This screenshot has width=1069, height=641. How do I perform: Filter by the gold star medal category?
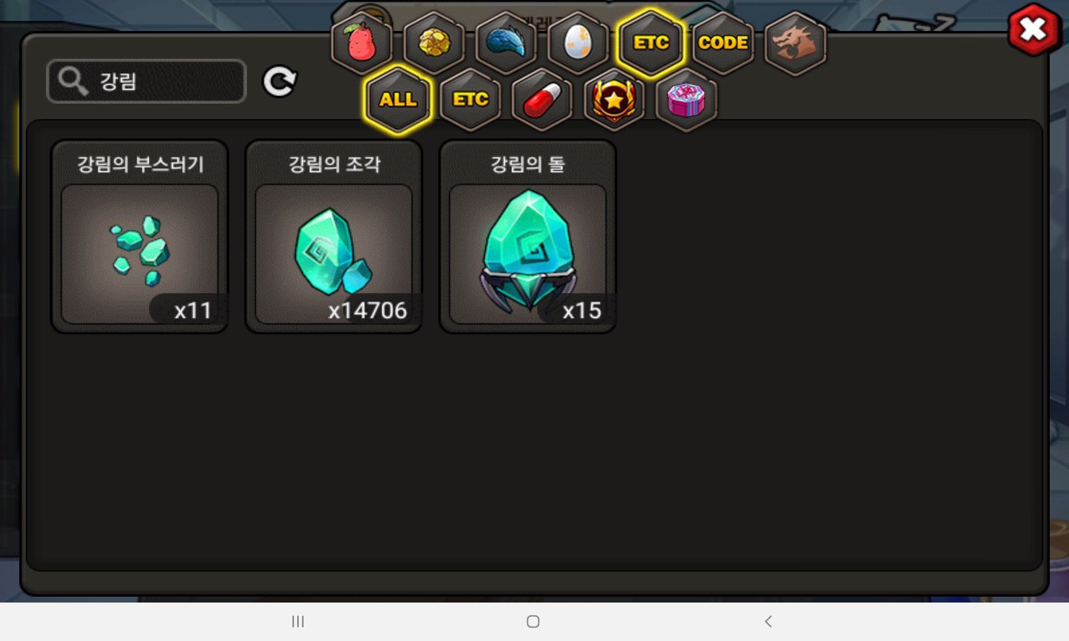tap(614, 99)
